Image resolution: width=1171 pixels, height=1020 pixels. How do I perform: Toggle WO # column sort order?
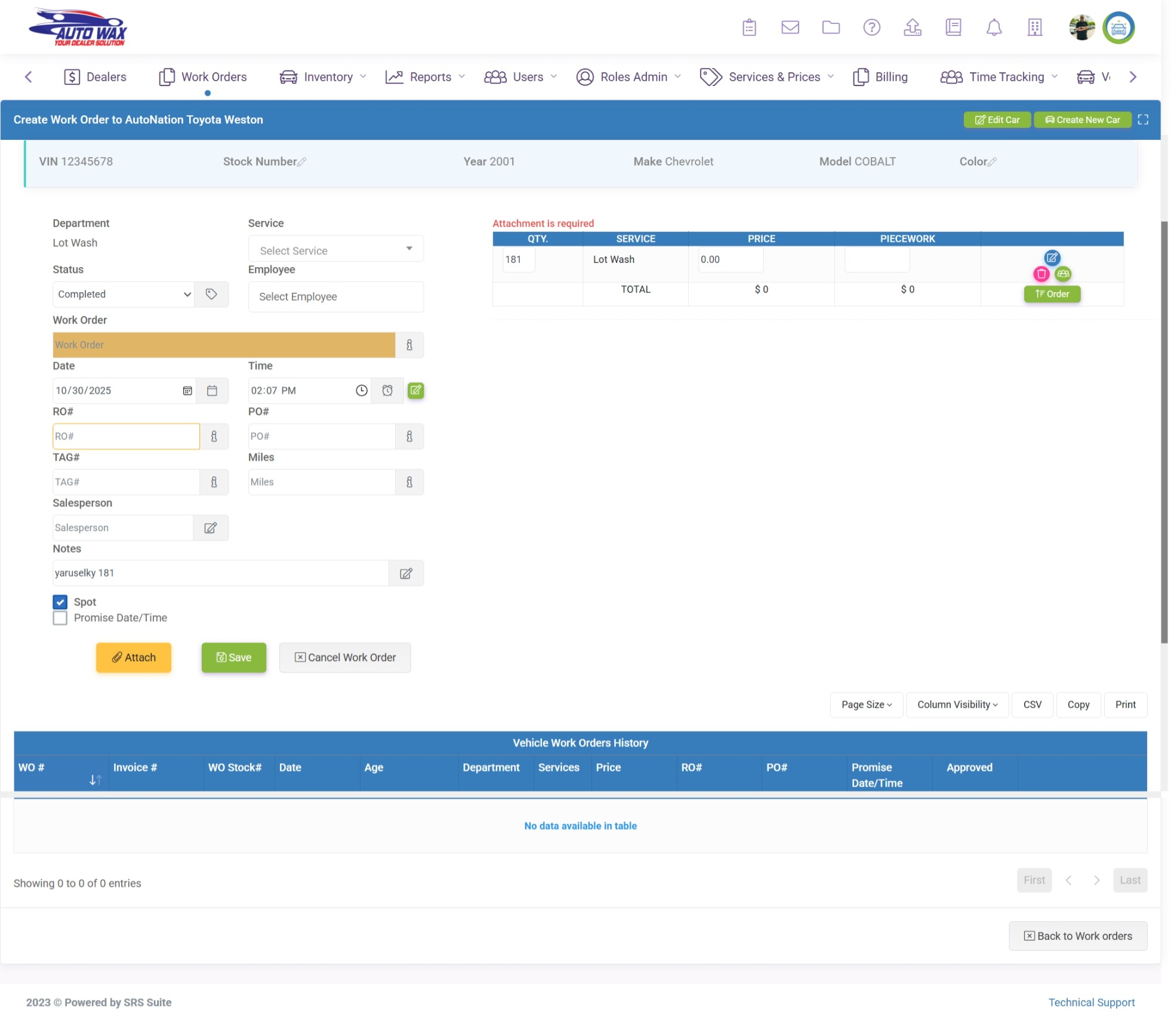pyautogui.click(x=95, y=780)
